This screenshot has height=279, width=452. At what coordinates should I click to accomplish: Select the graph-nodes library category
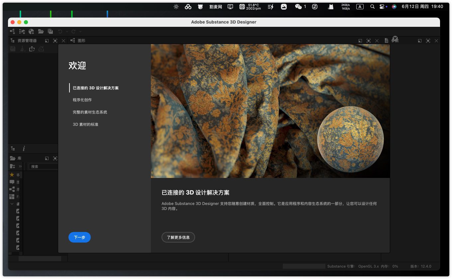click(x=12, y=189)
